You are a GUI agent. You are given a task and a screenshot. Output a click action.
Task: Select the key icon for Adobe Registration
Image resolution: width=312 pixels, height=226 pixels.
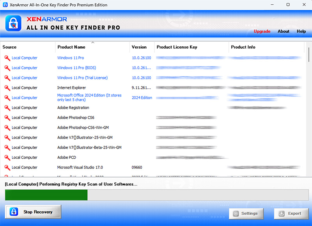click(7, 108)
